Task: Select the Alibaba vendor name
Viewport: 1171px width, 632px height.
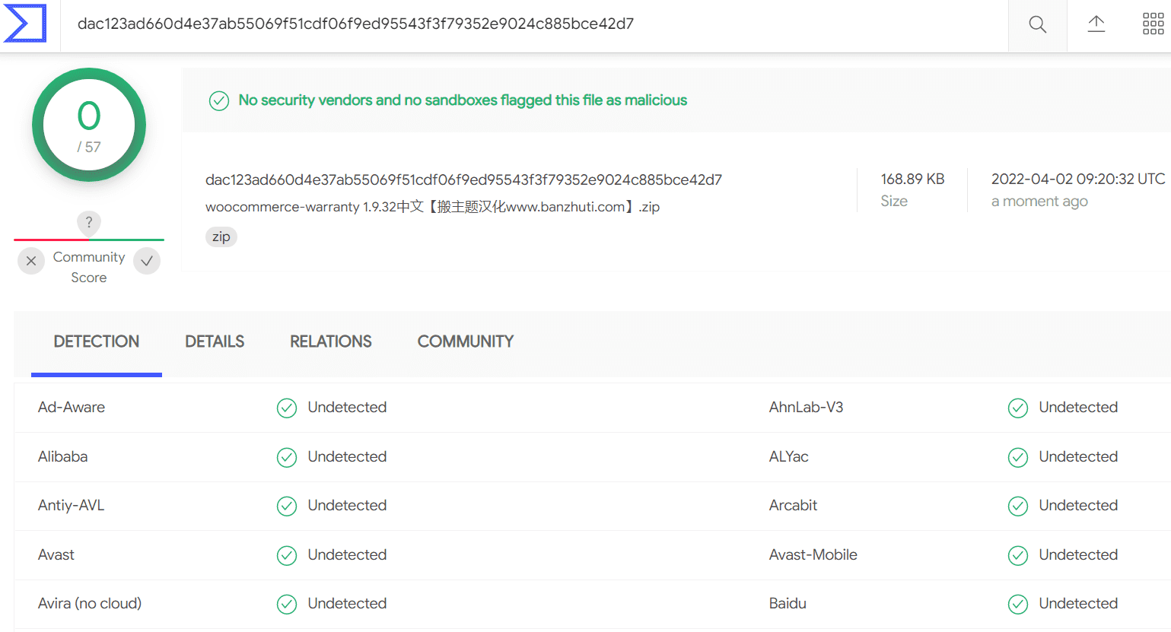Action: click(x=63, y=456)
